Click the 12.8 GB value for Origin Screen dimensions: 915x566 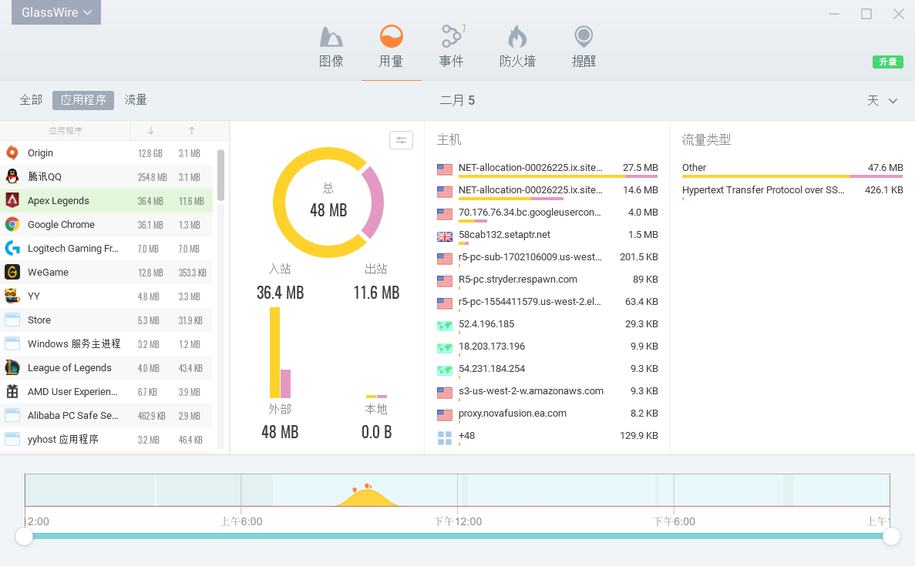click(150, 153)
